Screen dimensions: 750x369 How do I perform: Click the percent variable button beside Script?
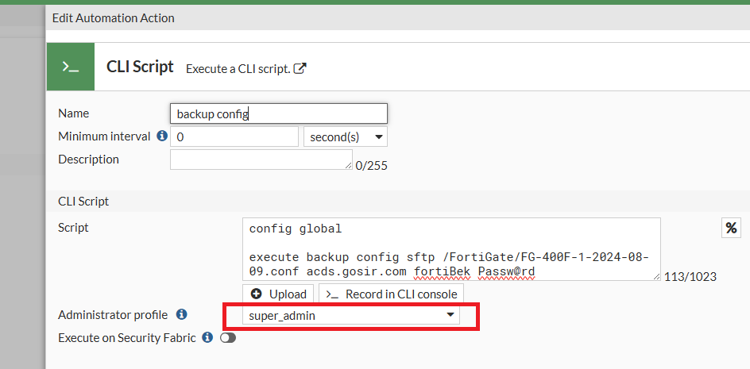[x=731, y=229]
